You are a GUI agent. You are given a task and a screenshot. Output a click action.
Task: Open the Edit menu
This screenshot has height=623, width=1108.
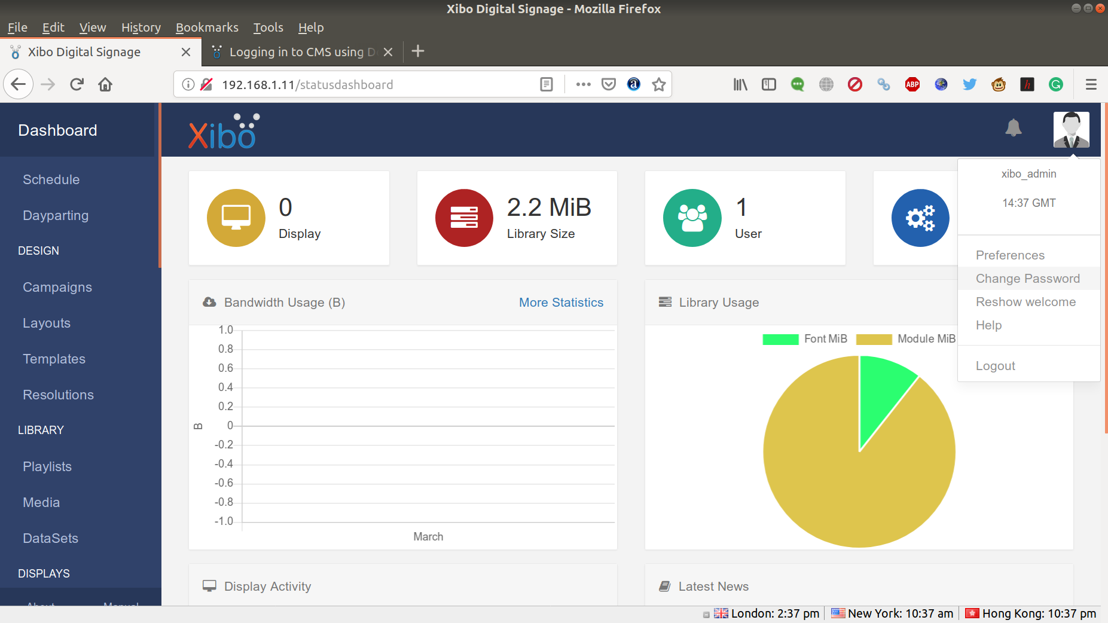[x=53, y=28]
